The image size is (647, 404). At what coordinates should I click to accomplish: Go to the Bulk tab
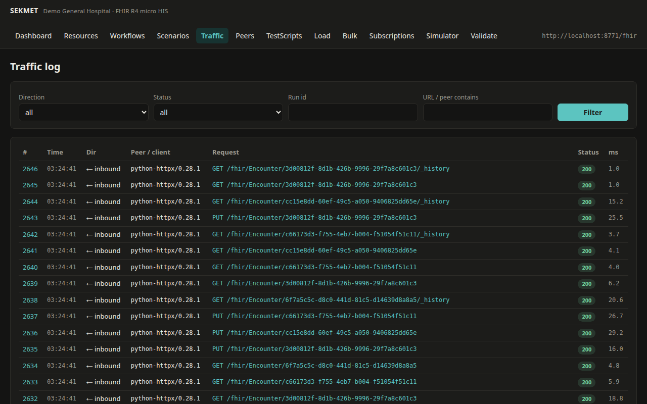350,36
